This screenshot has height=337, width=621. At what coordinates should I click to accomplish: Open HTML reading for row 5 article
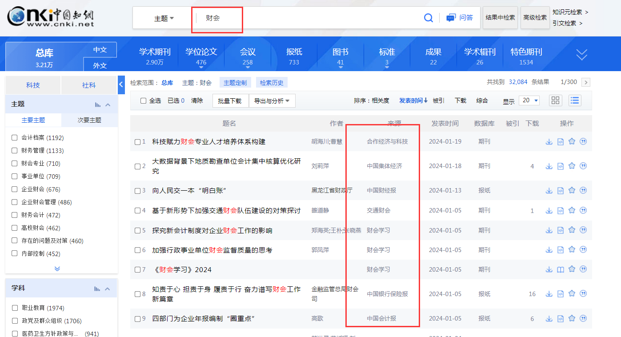pos(561,230)
